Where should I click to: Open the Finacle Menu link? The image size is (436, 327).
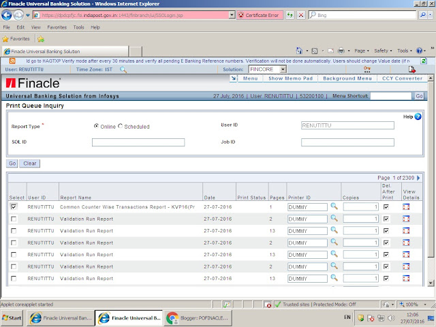coord(250,78)
